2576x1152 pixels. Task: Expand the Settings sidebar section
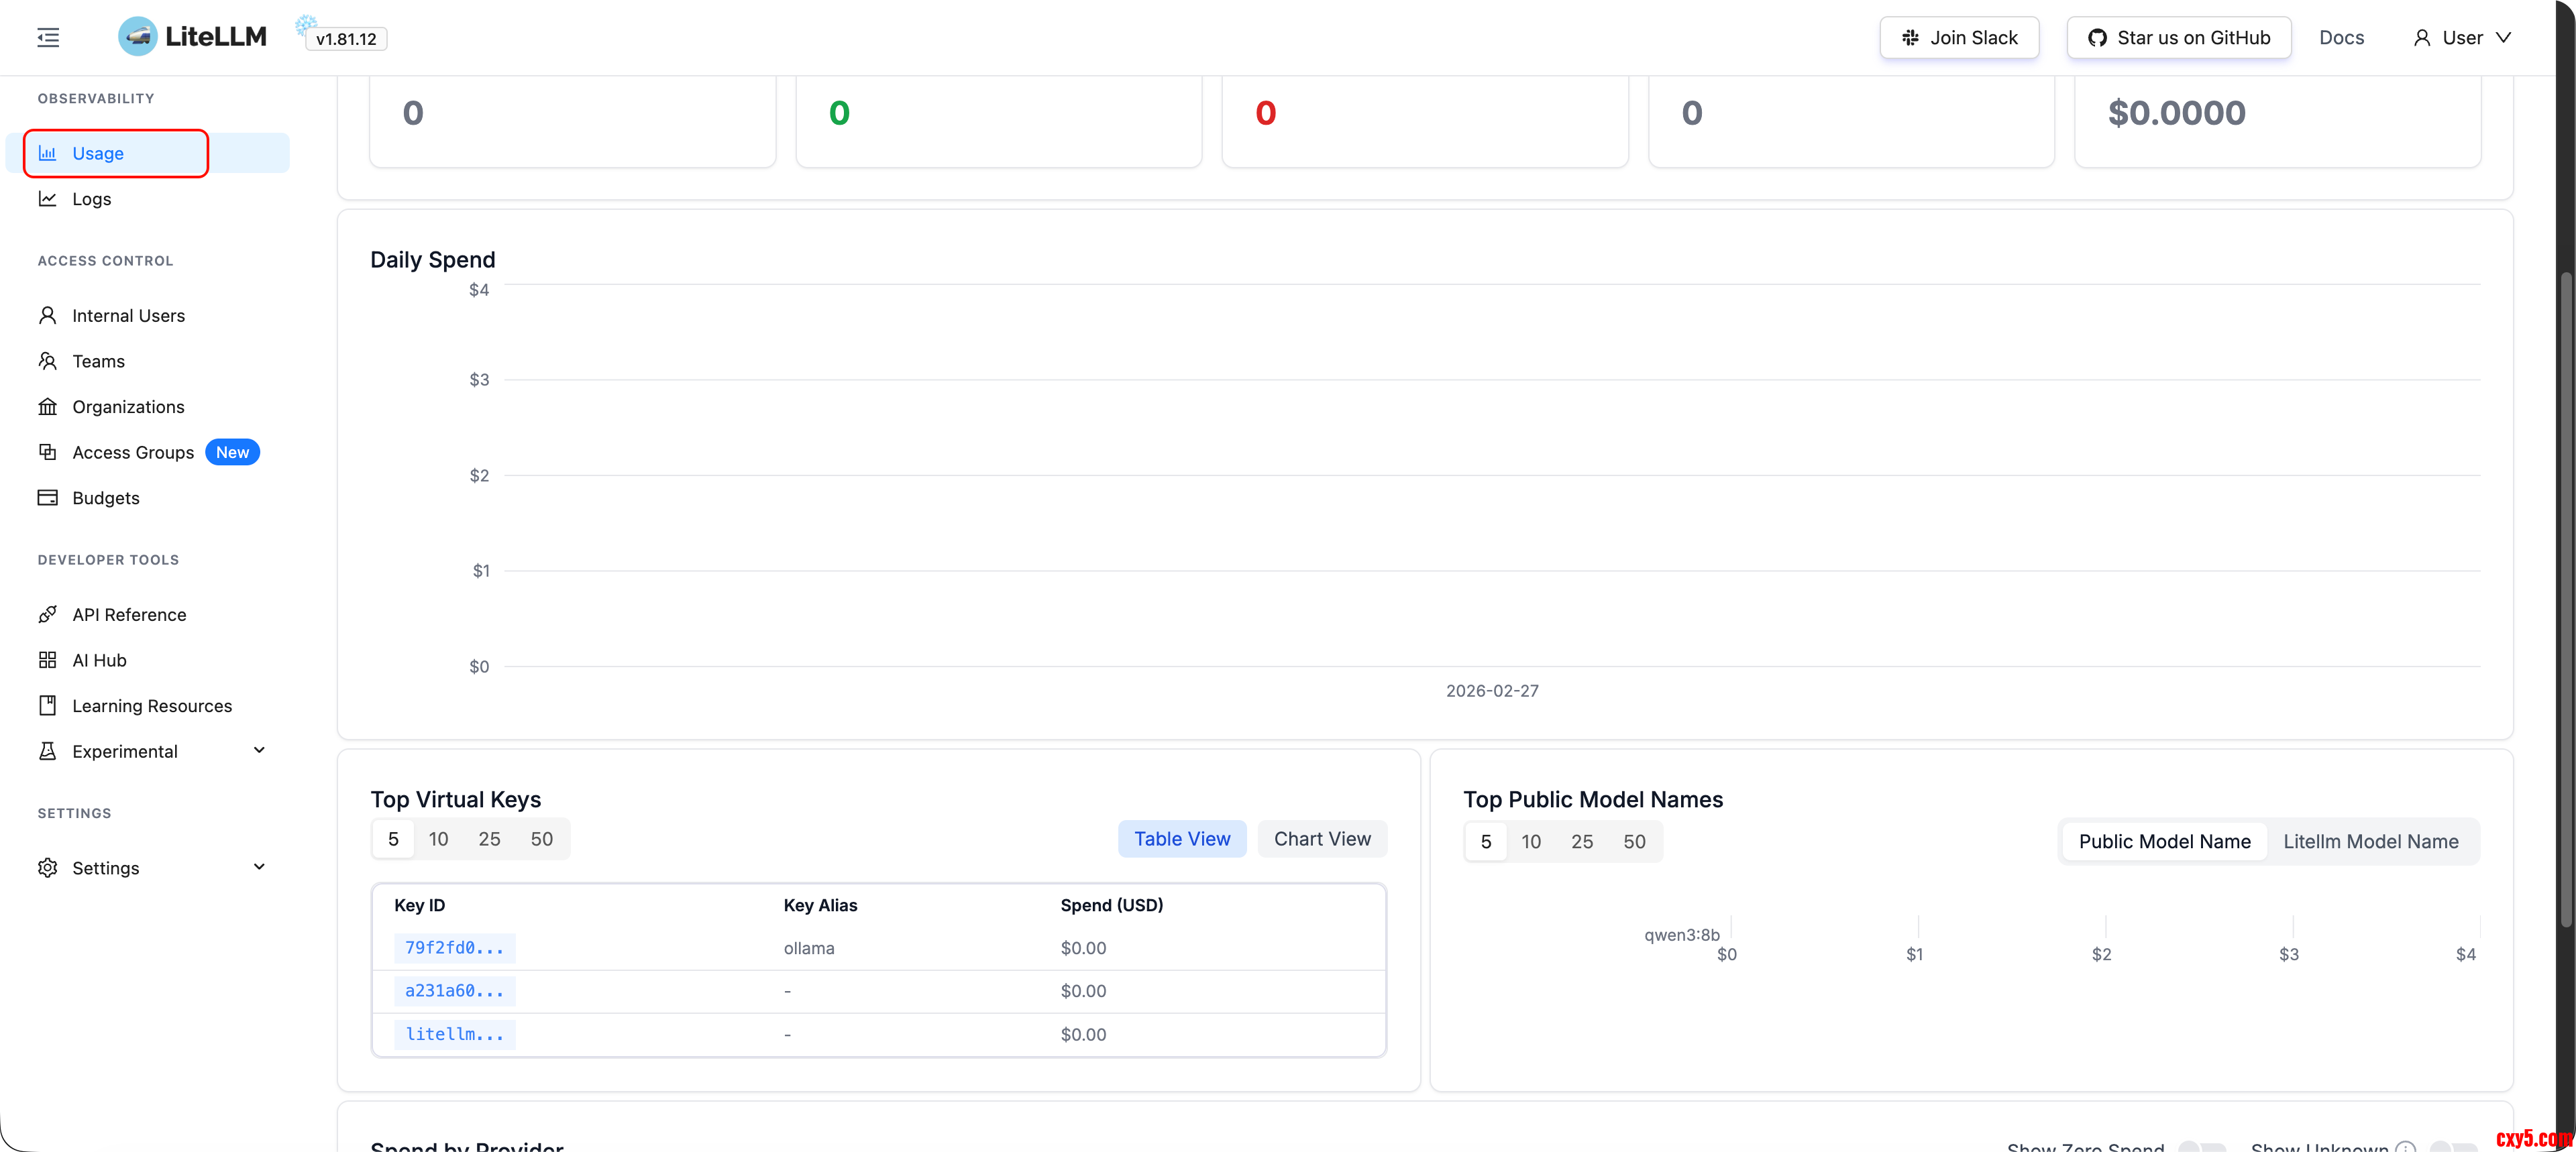click(259, 867)
